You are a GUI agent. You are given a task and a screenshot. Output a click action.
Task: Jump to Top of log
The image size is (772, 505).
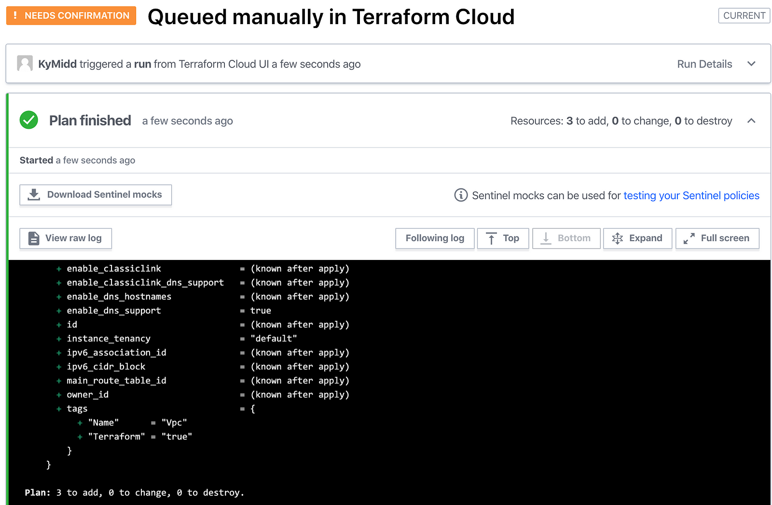[x=503, y=238]
